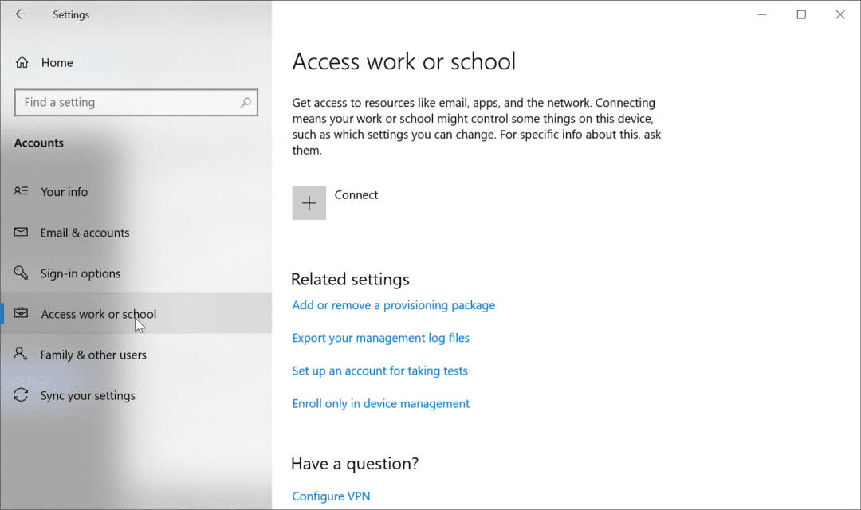Click the plus Connect button
This screenshot has width=861, height=510.
click(309, 202)
